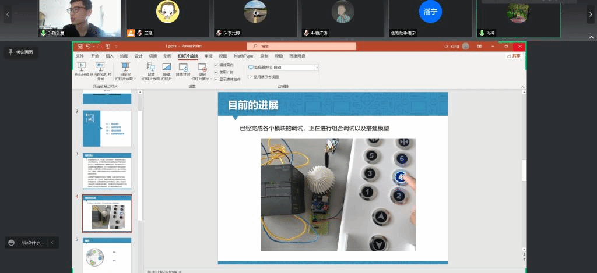Toggle the Play Narrations (播放旁白) checkbox
The height and width of the screenshot is (273, 597).
coord(216,65)
